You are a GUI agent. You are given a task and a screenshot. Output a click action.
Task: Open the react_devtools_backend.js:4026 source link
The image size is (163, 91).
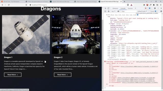click(x=147, y=62)
